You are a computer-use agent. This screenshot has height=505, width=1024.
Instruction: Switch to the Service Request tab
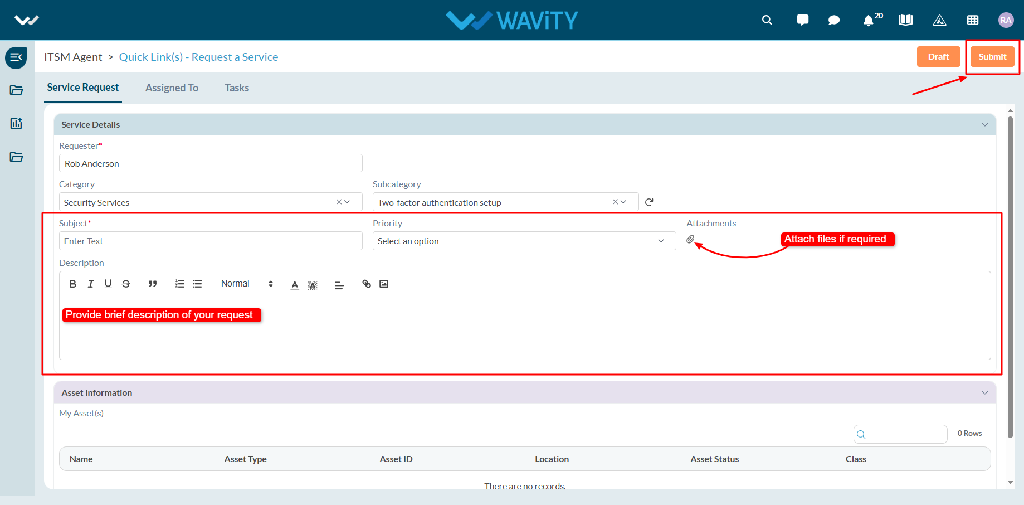coord(83,88)
